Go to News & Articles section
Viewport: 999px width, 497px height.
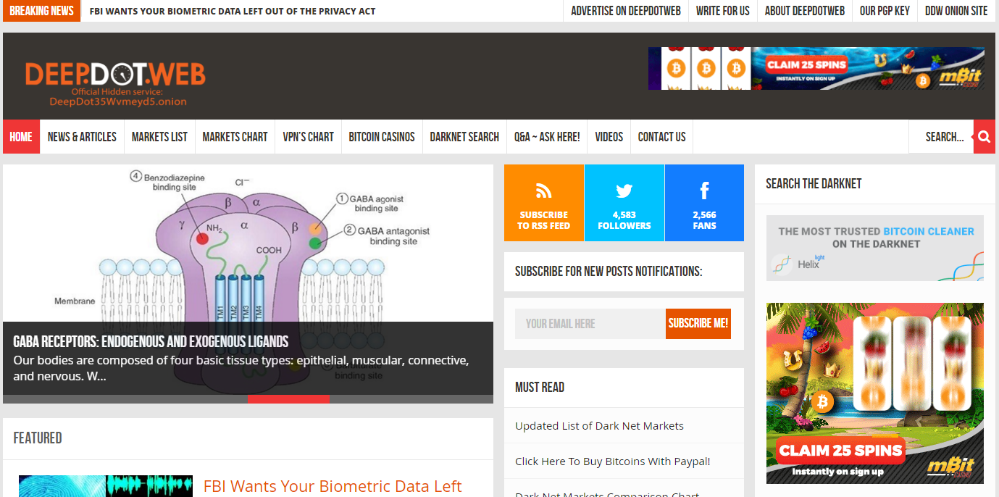tap(82, 137)
